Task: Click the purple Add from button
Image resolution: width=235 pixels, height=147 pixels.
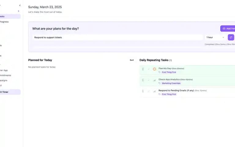Action: point(228,28)
